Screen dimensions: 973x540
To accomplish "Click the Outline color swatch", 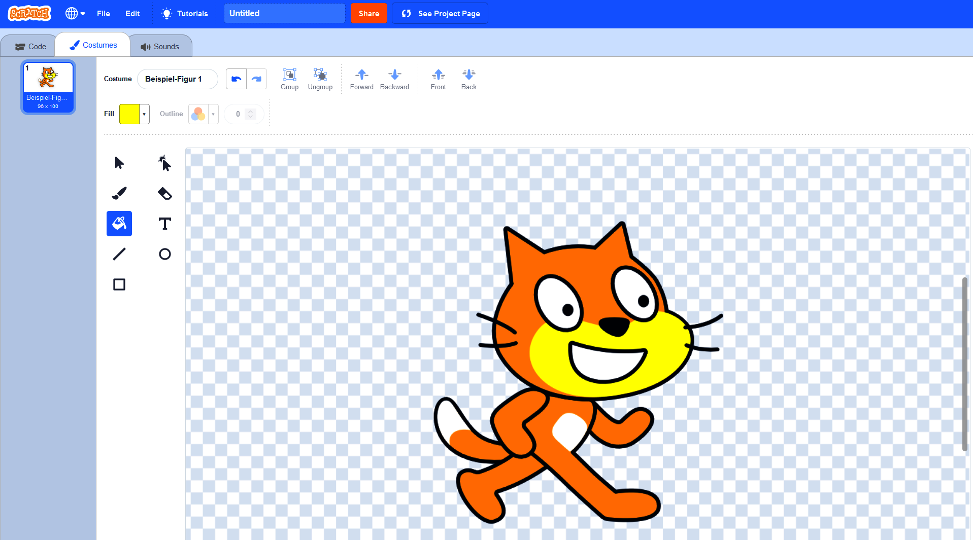I will pos(198,114).
